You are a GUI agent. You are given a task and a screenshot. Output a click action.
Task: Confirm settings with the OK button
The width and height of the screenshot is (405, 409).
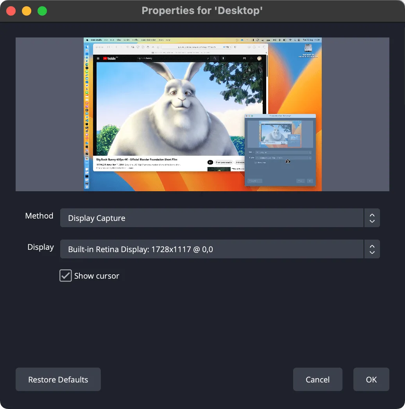click(x=371, y=379)
